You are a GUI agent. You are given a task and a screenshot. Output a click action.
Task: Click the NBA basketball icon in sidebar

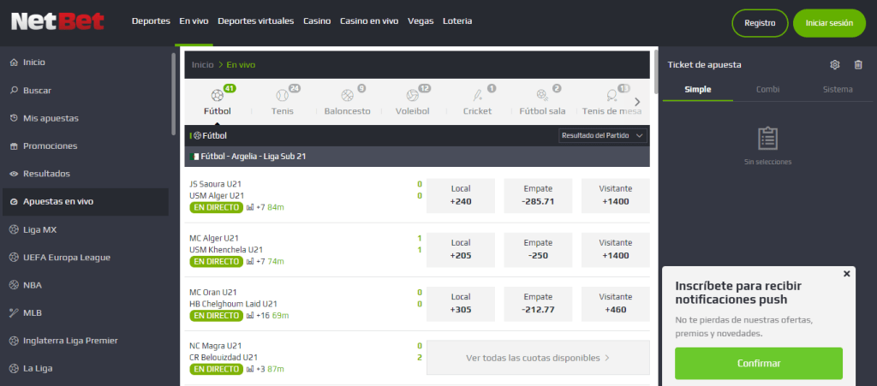coord(14,285)
